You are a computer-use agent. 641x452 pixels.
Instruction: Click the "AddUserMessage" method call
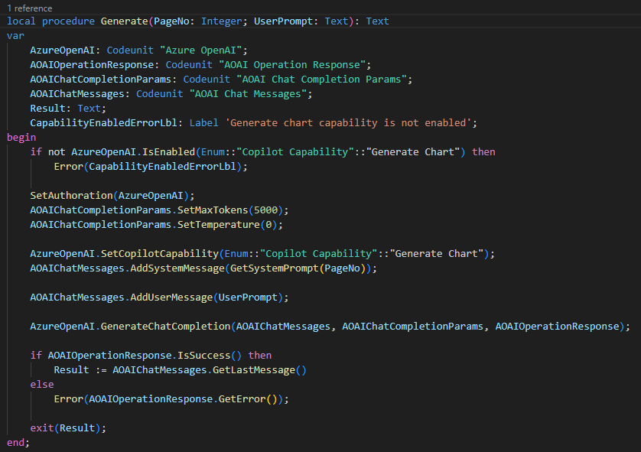[171, 297]
